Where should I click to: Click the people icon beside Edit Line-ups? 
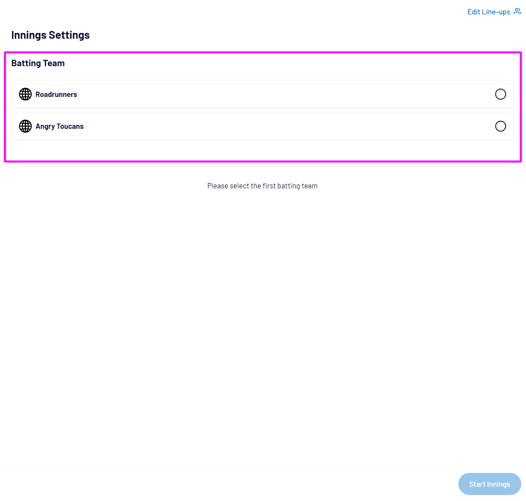coord(517,12)
